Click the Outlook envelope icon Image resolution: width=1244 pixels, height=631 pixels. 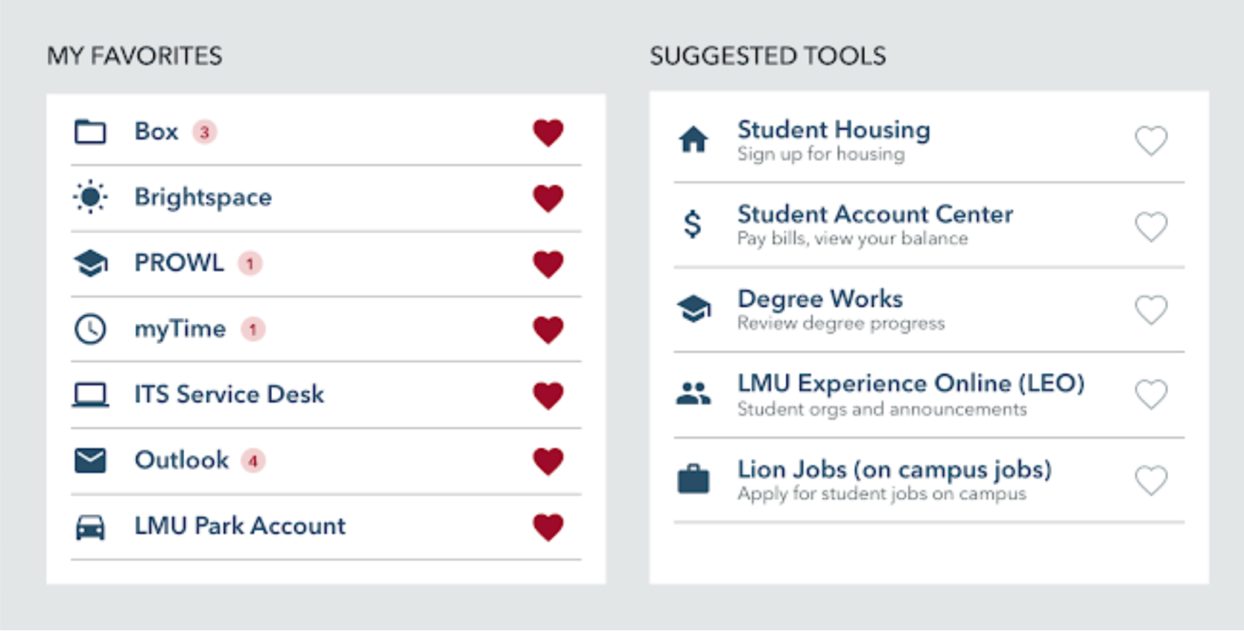tap(90, 461)
